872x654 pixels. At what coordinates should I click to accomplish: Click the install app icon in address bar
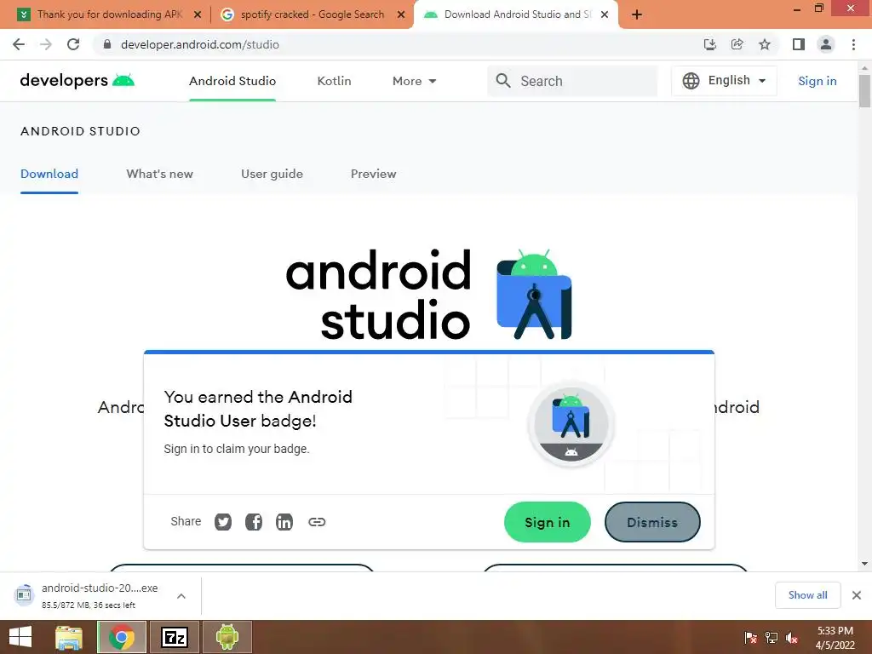pyautogui.click(x=709, y=44)
